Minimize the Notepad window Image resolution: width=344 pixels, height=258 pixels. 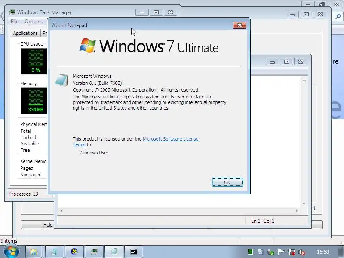pos(272,62)
